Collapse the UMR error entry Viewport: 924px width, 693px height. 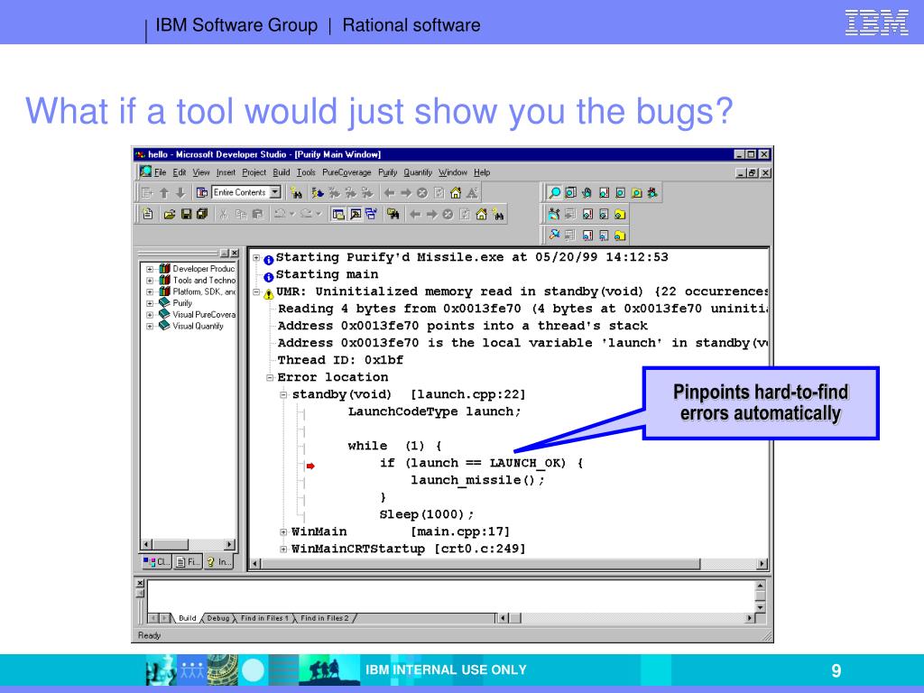click(256, 291)
